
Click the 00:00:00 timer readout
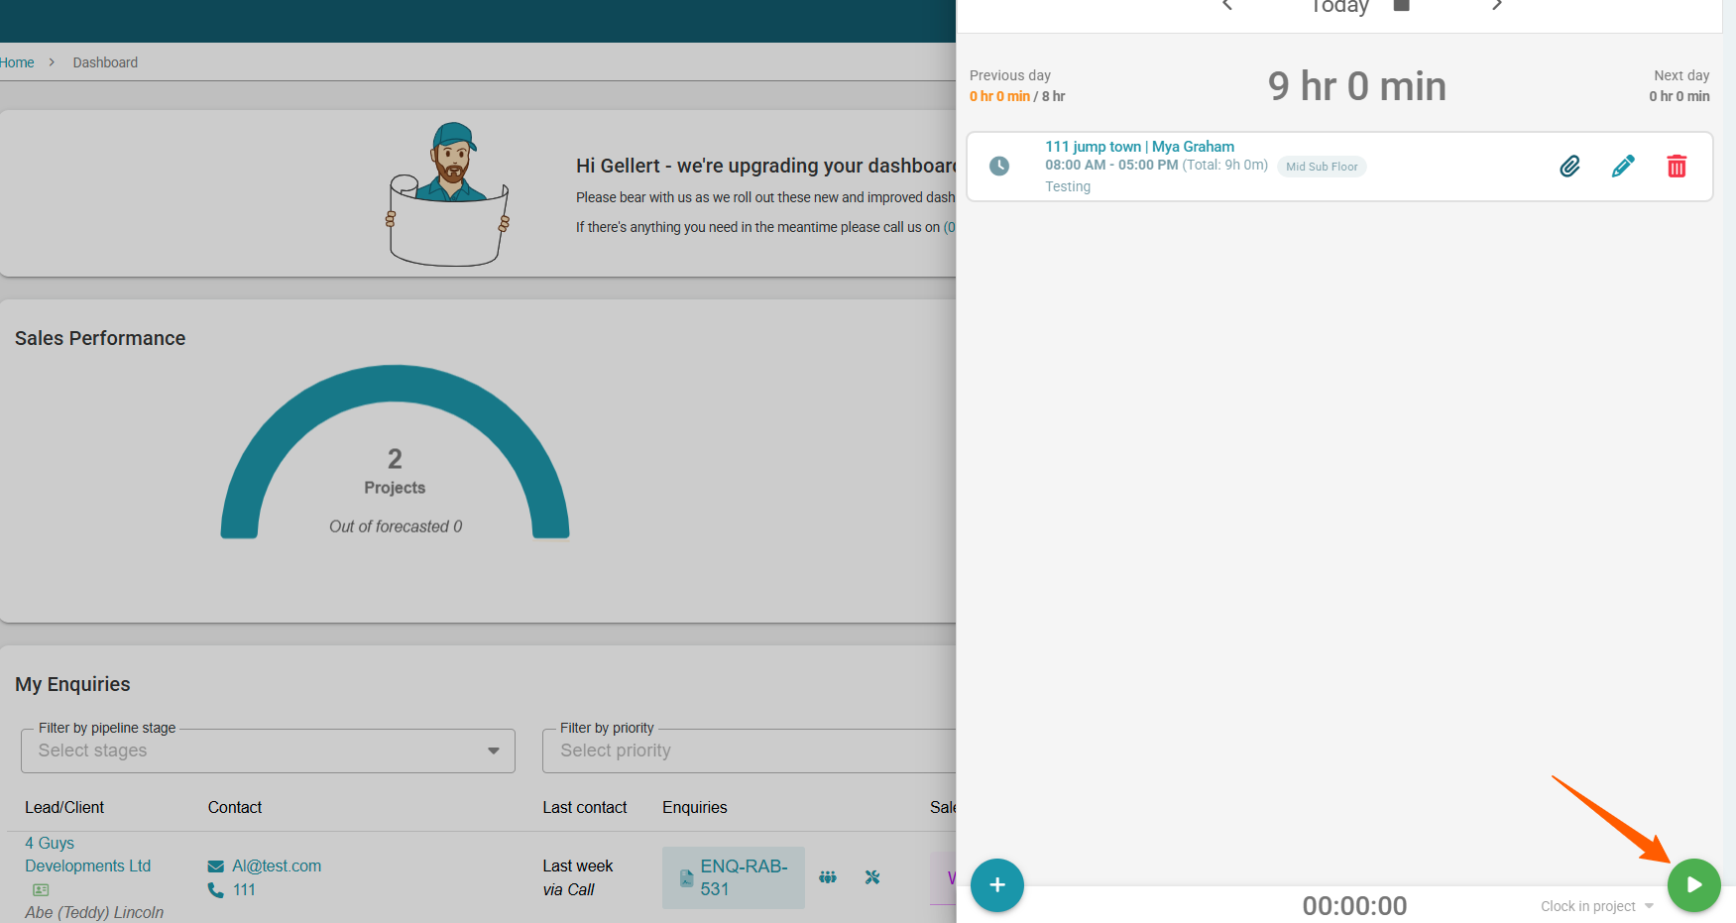tap(1354, 906)
